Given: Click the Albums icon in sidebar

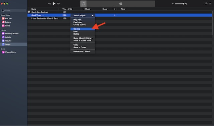Looking at the screenshot, I should coord(3,41).
